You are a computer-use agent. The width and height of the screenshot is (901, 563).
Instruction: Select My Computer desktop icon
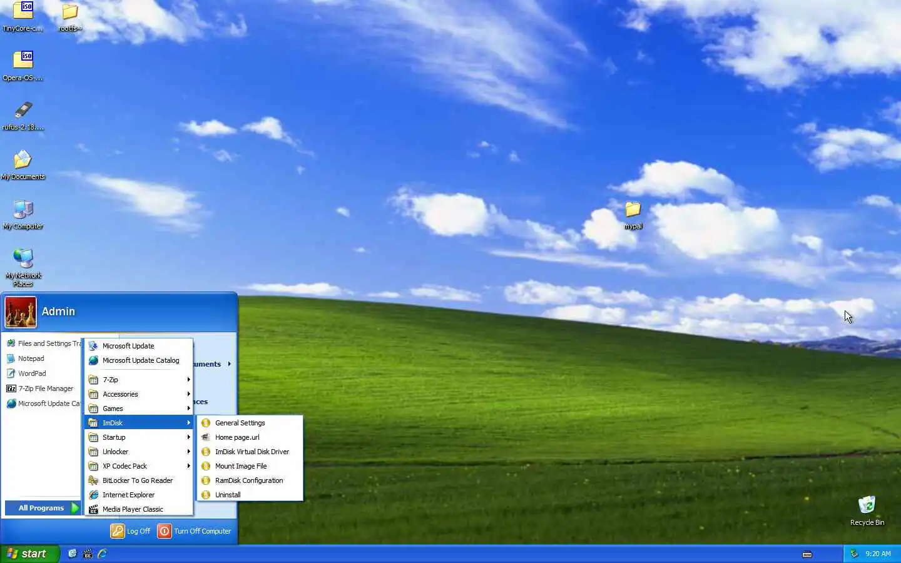[23, 215]
